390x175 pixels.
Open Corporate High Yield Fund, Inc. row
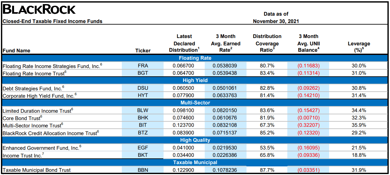[40, 96]
